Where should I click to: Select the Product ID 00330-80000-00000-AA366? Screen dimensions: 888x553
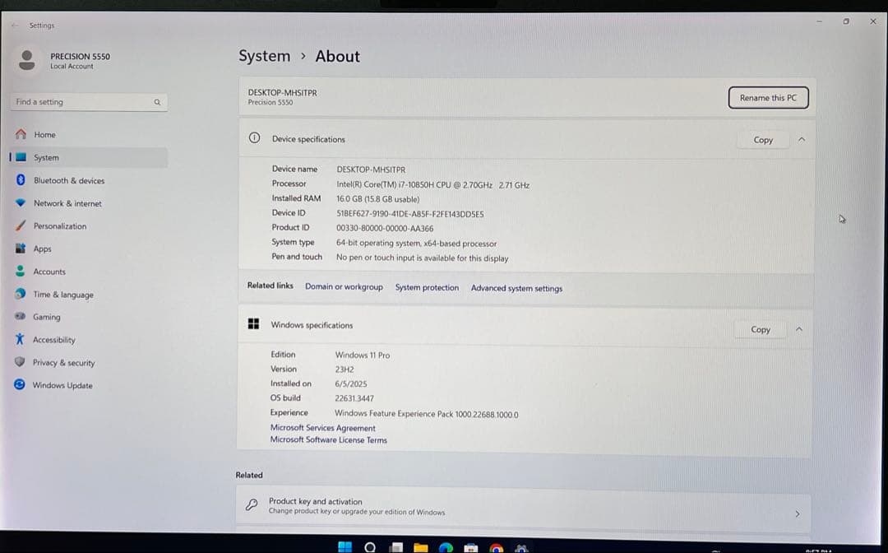pos(385,228)
